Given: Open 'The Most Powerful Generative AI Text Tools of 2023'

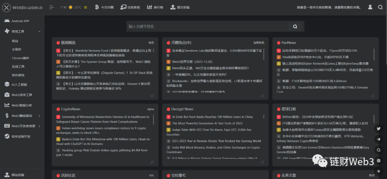Looking at the screenshot, I should point(207,123).
